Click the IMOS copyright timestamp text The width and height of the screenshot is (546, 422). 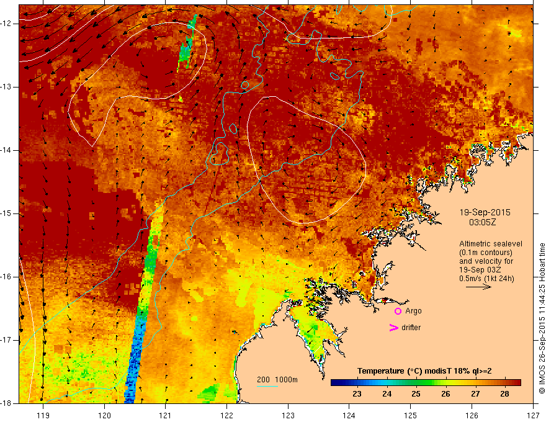tap(542, 318)
